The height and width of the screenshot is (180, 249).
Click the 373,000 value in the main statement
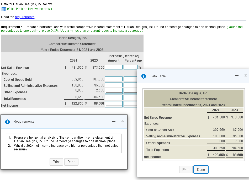[x=98, y=68]
